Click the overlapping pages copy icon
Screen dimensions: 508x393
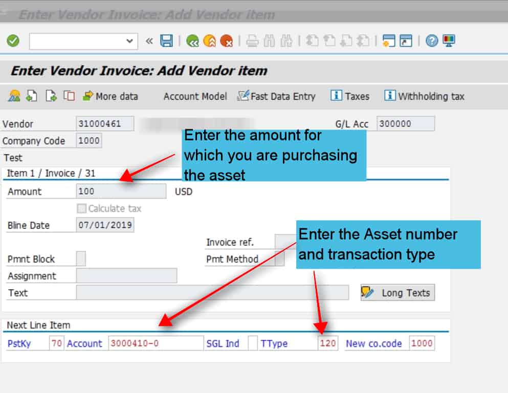[x=69, y=96]
